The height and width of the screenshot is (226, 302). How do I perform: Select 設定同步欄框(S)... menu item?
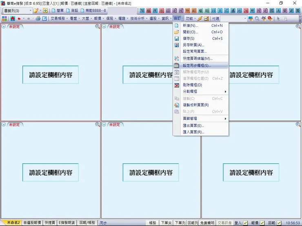click(201, 66)
